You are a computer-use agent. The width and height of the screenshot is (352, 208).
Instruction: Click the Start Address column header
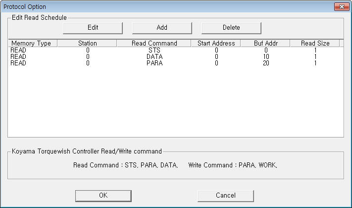pos(216,43)
